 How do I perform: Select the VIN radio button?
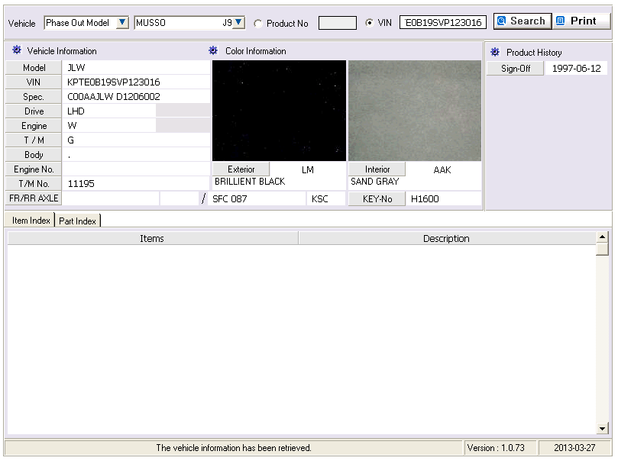pyautogui.click(x=369, y=23)
